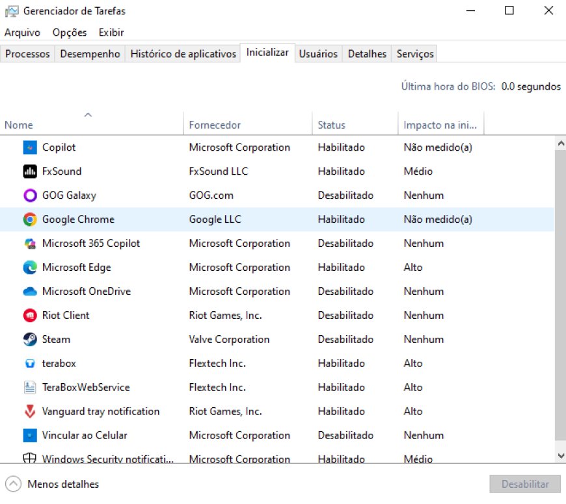Click the TeraBoxWebService document icon
This screenshot has height=504, width=566.
point(30,388)
